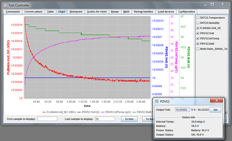Switch to the Histogram tab

coord(76,12)
